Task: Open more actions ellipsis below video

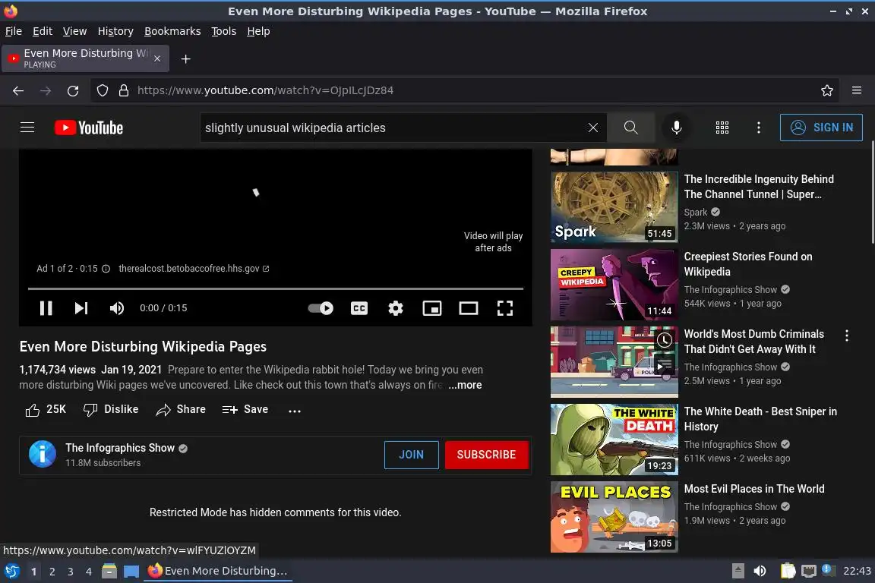Action: tap(295, 411)
